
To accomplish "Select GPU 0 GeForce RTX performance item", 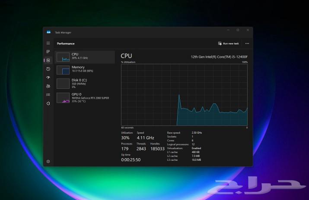I will click(x=85, y=97).
